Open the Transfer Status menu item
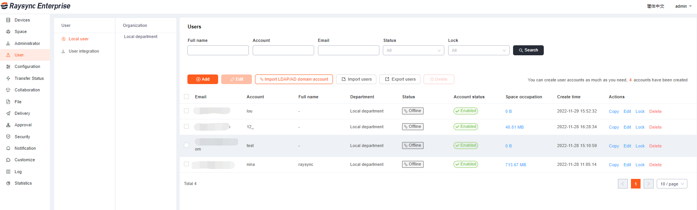Image resolution: width=697 pixels, height=210 pixels. point(25,78)
